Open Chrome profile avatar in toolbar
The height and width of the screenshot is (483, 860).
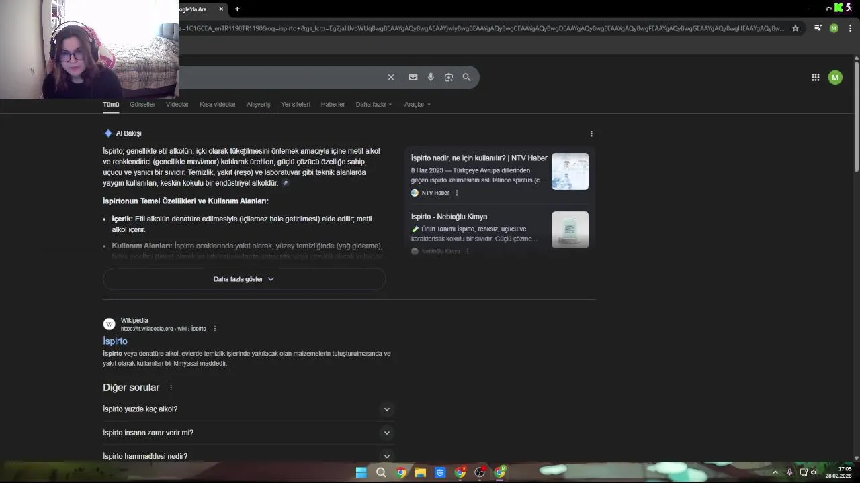pyautogui.click(x=834, y=28)
